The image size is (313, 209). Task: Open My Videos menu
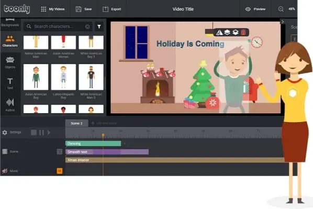tap(53, 9)
